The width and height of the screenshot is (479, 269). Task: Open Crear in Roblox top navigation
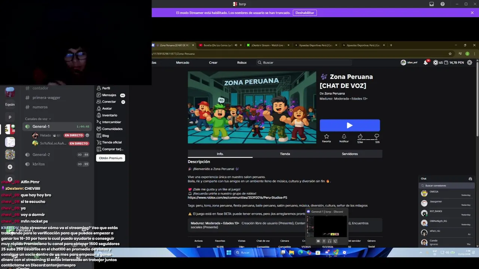coord(213,62)
